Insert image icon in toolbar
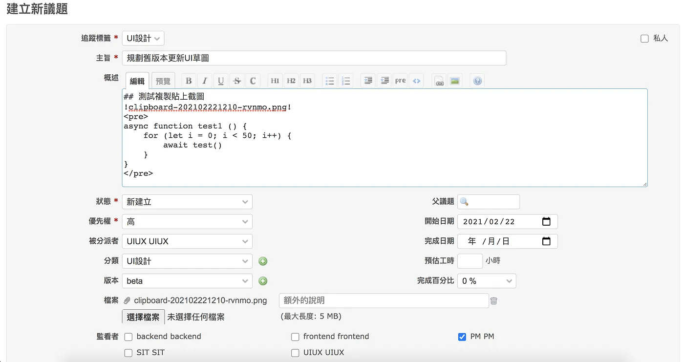 click(455, 81)
